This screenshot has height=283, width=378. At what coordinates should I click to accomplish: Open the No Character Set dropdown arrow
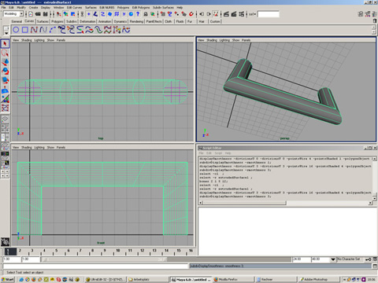click(x=333, y=259)
